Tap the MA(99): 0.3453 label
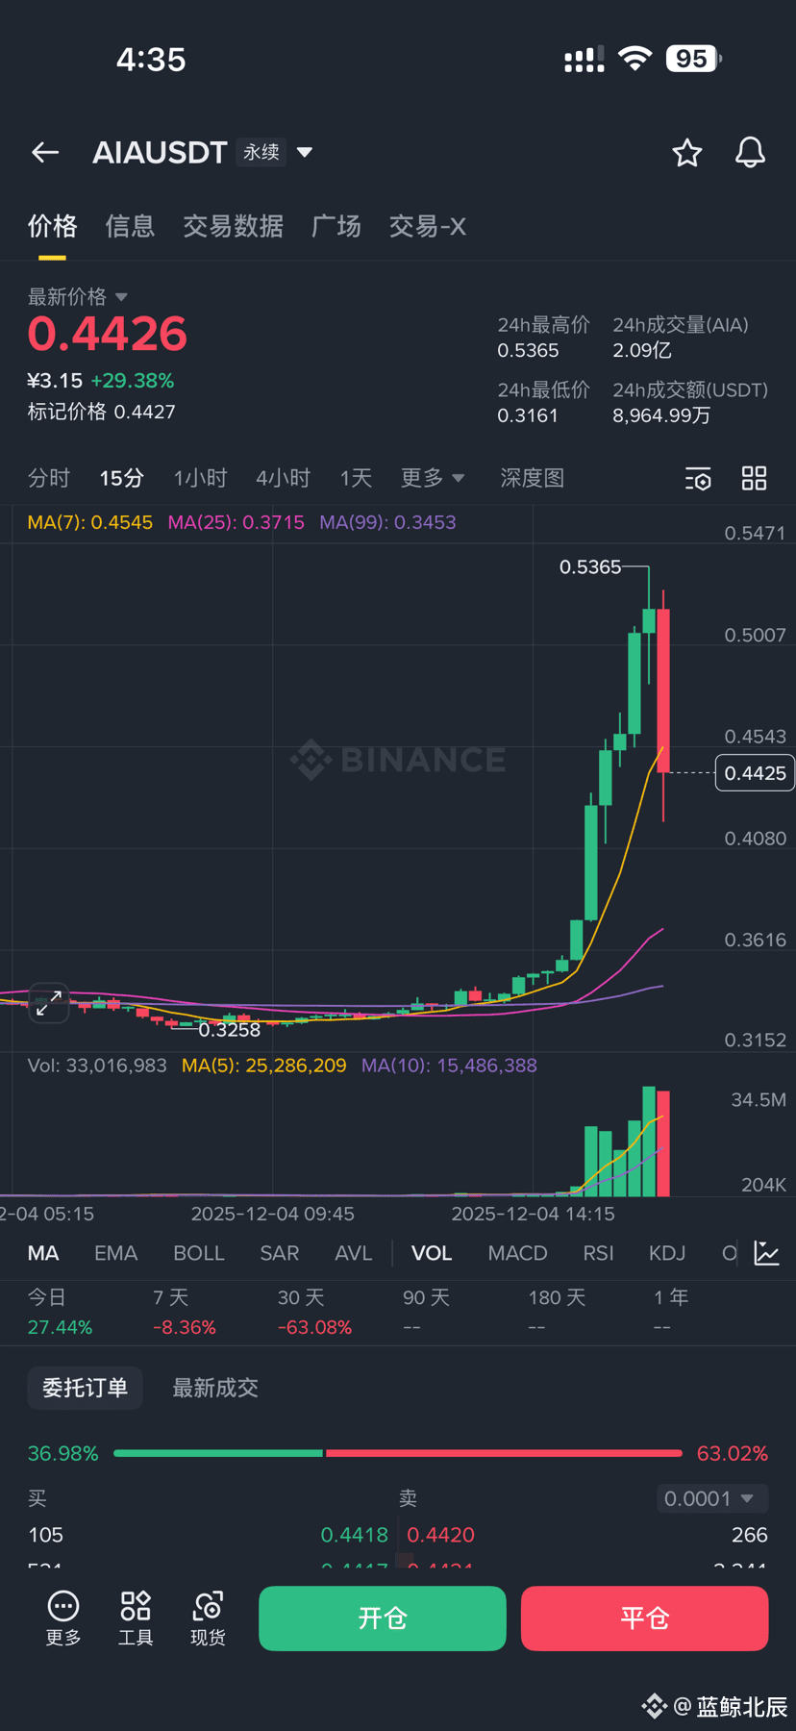The height and width of the screenshot is (1731, 796). pos(388,522)
